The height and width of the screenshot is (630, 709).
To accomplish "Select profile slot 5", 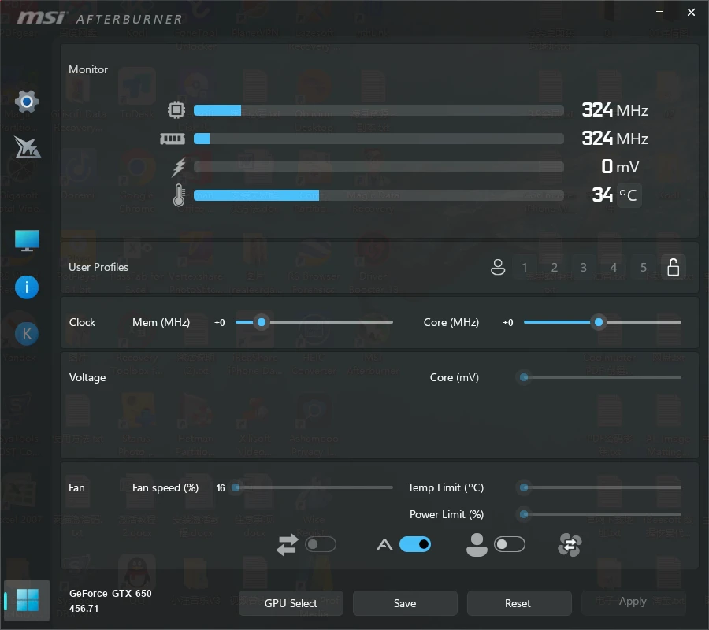I will coord(643,267).
